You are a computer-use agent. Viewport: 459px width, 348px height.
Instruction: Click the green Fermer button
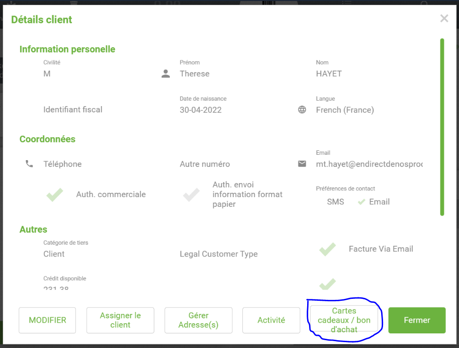point(417,320)
